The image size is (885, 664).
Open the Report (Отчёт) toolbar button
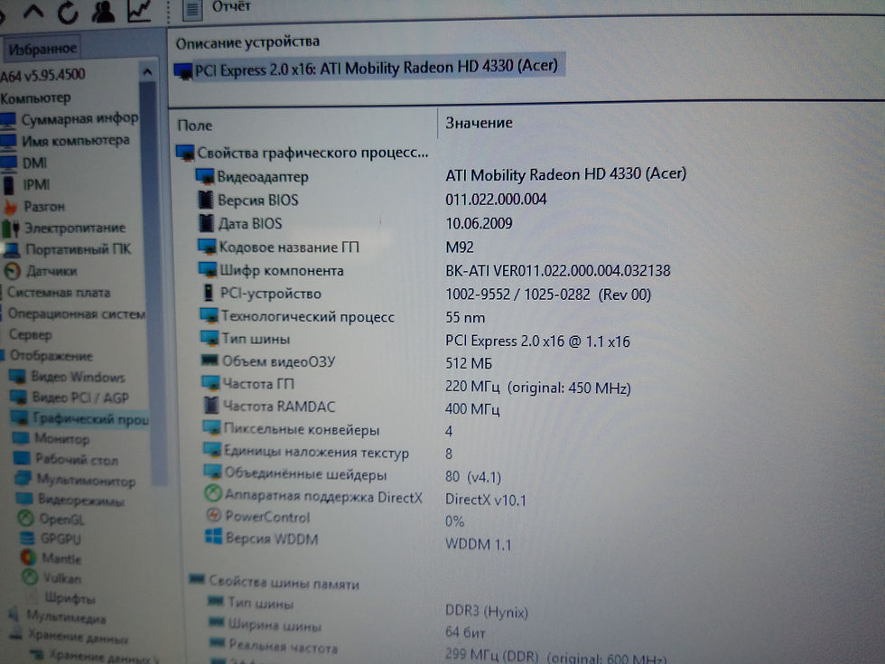[x=217, y=8]
